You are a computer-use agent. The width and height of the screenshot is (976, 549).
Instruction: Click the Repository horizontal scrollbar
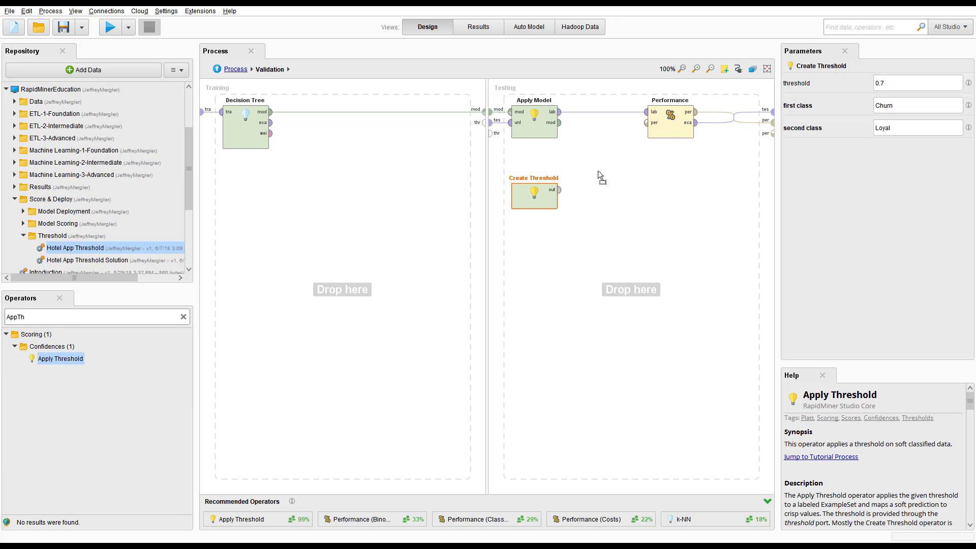coord(74,278)
